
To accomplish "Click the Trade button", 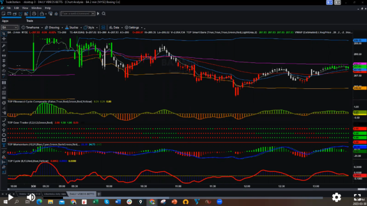I will (x=29, y=21).
